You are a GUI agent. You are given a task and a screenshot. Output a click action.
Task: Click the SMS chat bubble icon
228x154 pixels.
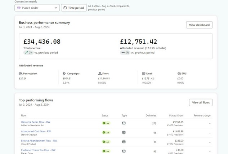pyautogui.click(x=179, y=74)
